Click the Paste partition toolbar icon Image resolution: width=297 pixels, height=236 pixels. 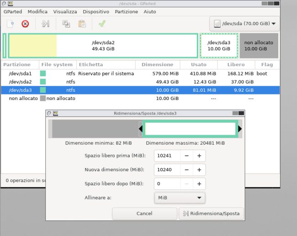click(82, 24)
